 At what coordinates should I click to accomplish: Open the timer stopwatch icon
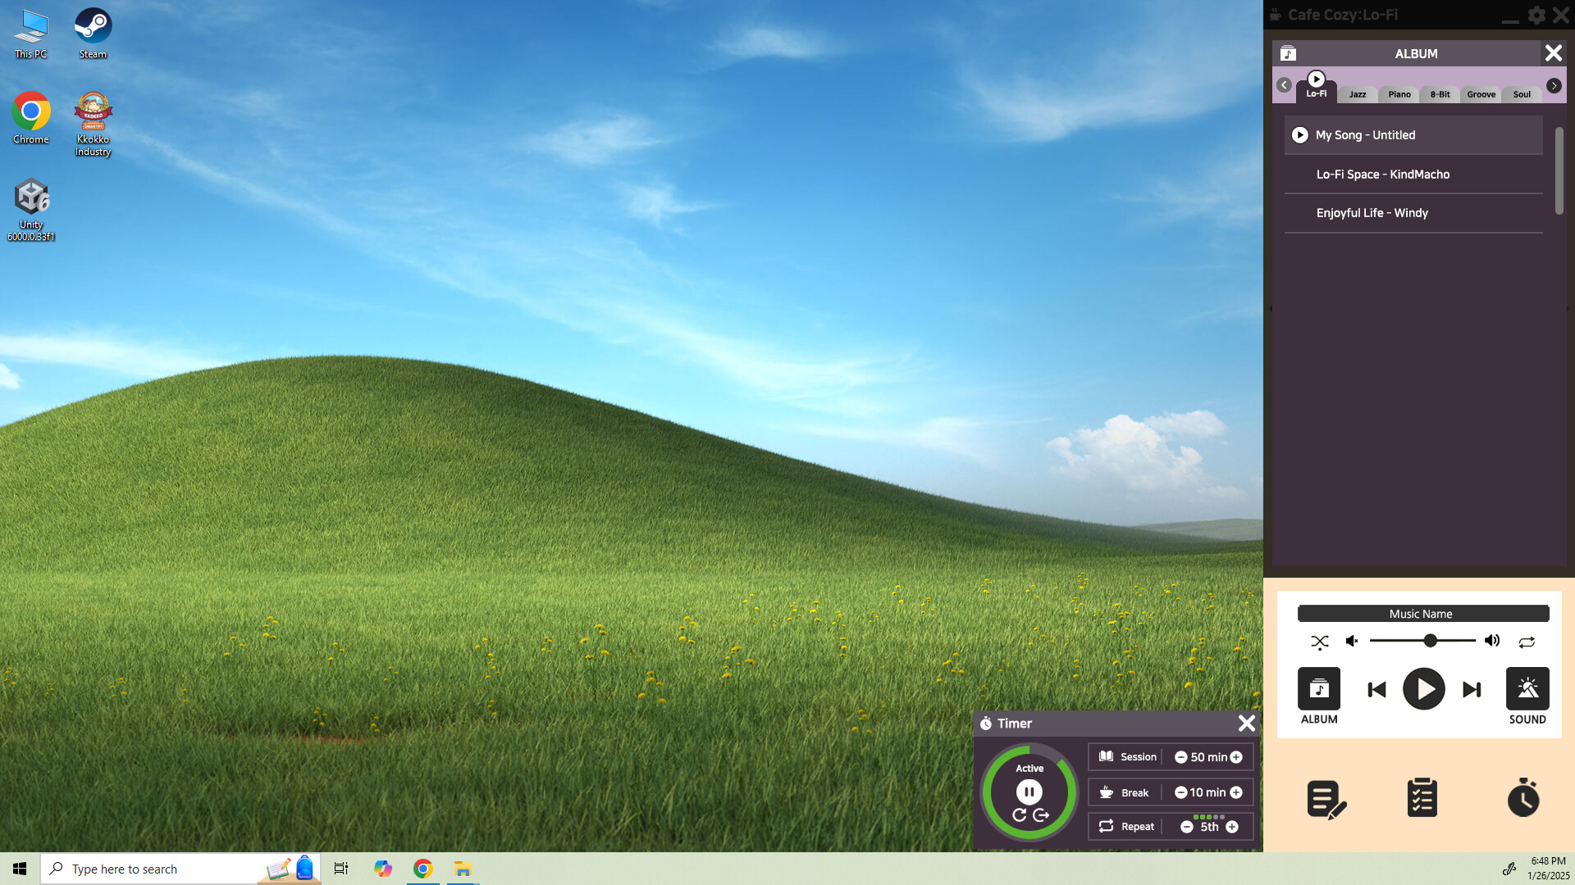click(x=1523, y=797)
